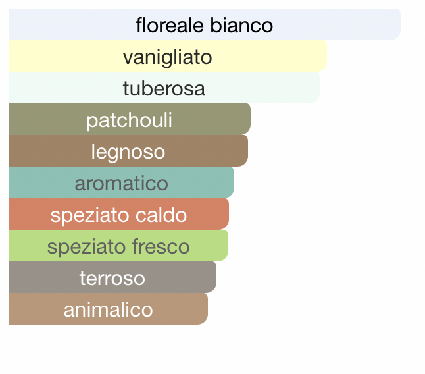This screenshot has width=425, height=374.
Task: Click the 'speziato fresco' text label
Action: [118, 247]
